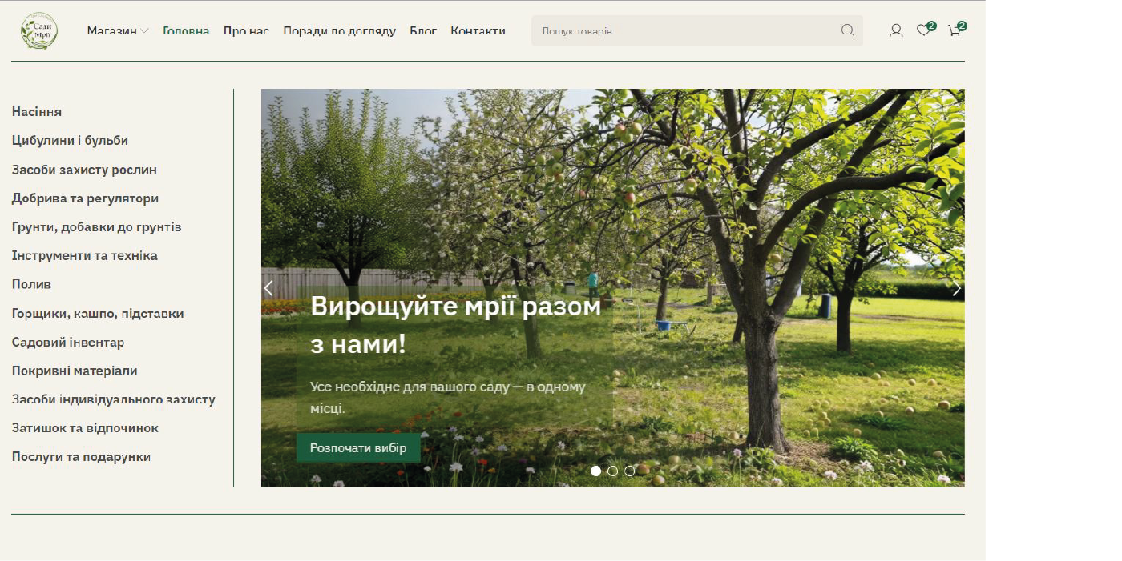Go to the Блог page

[x=423, y=31]
